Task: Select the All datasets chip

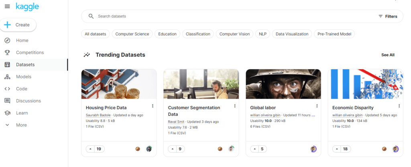Action: pos(96,34)
